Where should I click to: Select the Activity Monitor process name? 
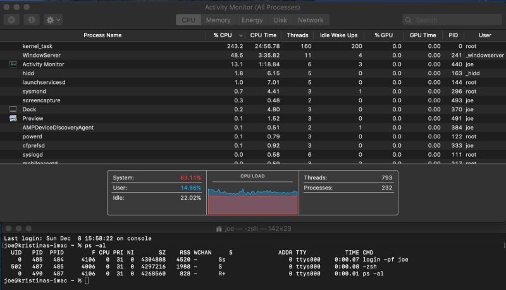pyautogui.click(x=43, y=64)
